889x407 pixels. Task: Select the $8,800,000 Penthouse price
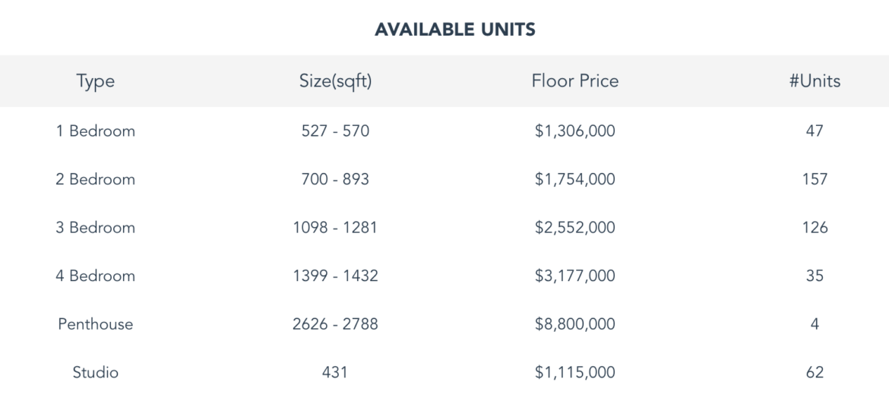[x=575, y=324]
